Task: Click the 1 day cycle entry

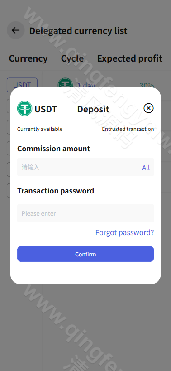Action: [x=86, y=85]
